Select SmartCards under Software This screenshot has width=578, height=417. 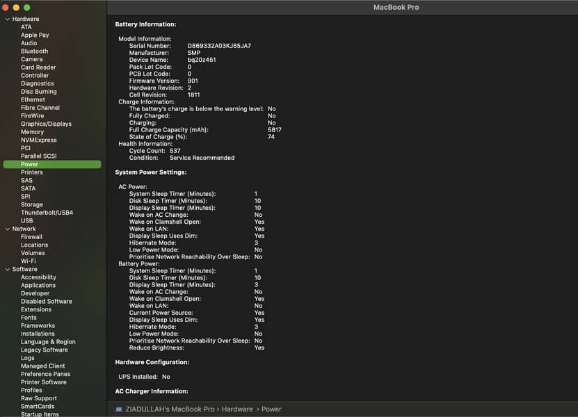(x=38, y=407)
